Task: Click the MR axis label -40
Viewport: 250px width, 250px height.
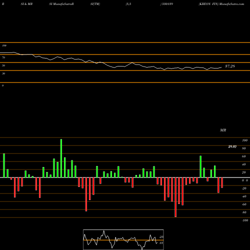Action: [244, 196]
